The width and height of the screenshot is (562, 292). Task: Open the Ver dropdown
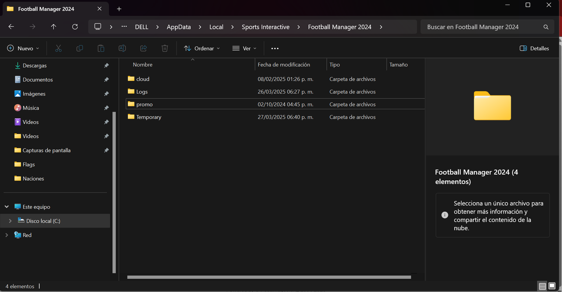pos(244,49)
